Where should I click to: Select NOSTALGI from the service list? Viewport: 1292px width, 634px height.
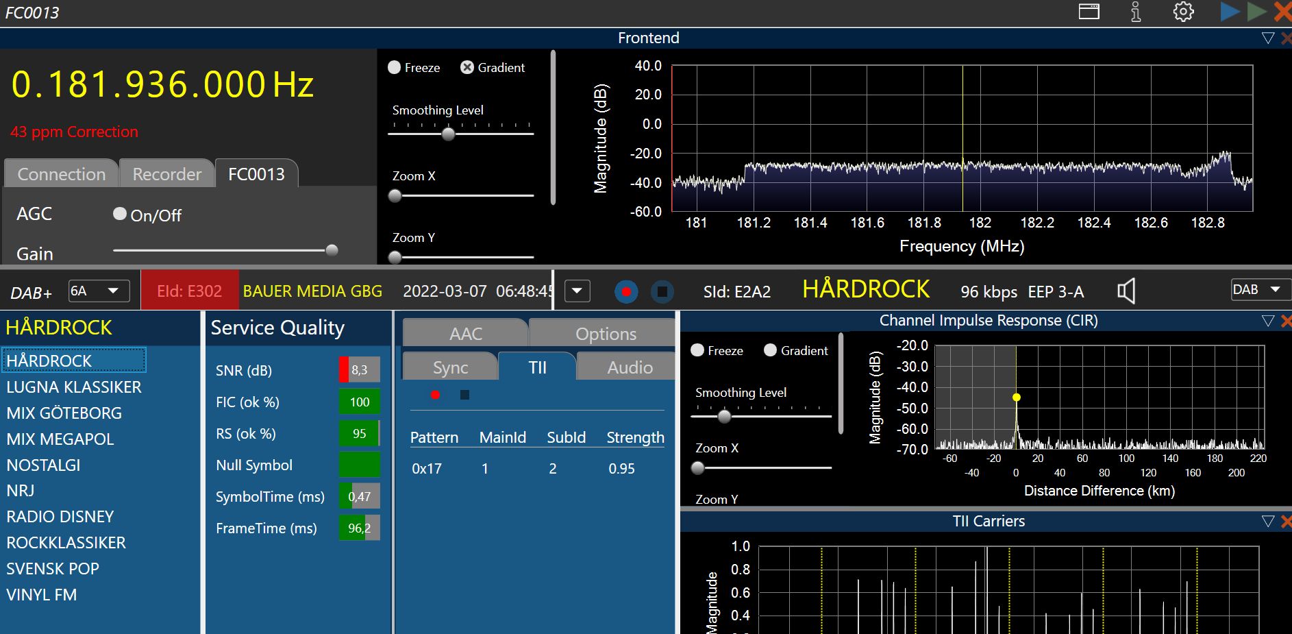click(x=43, y=465)
